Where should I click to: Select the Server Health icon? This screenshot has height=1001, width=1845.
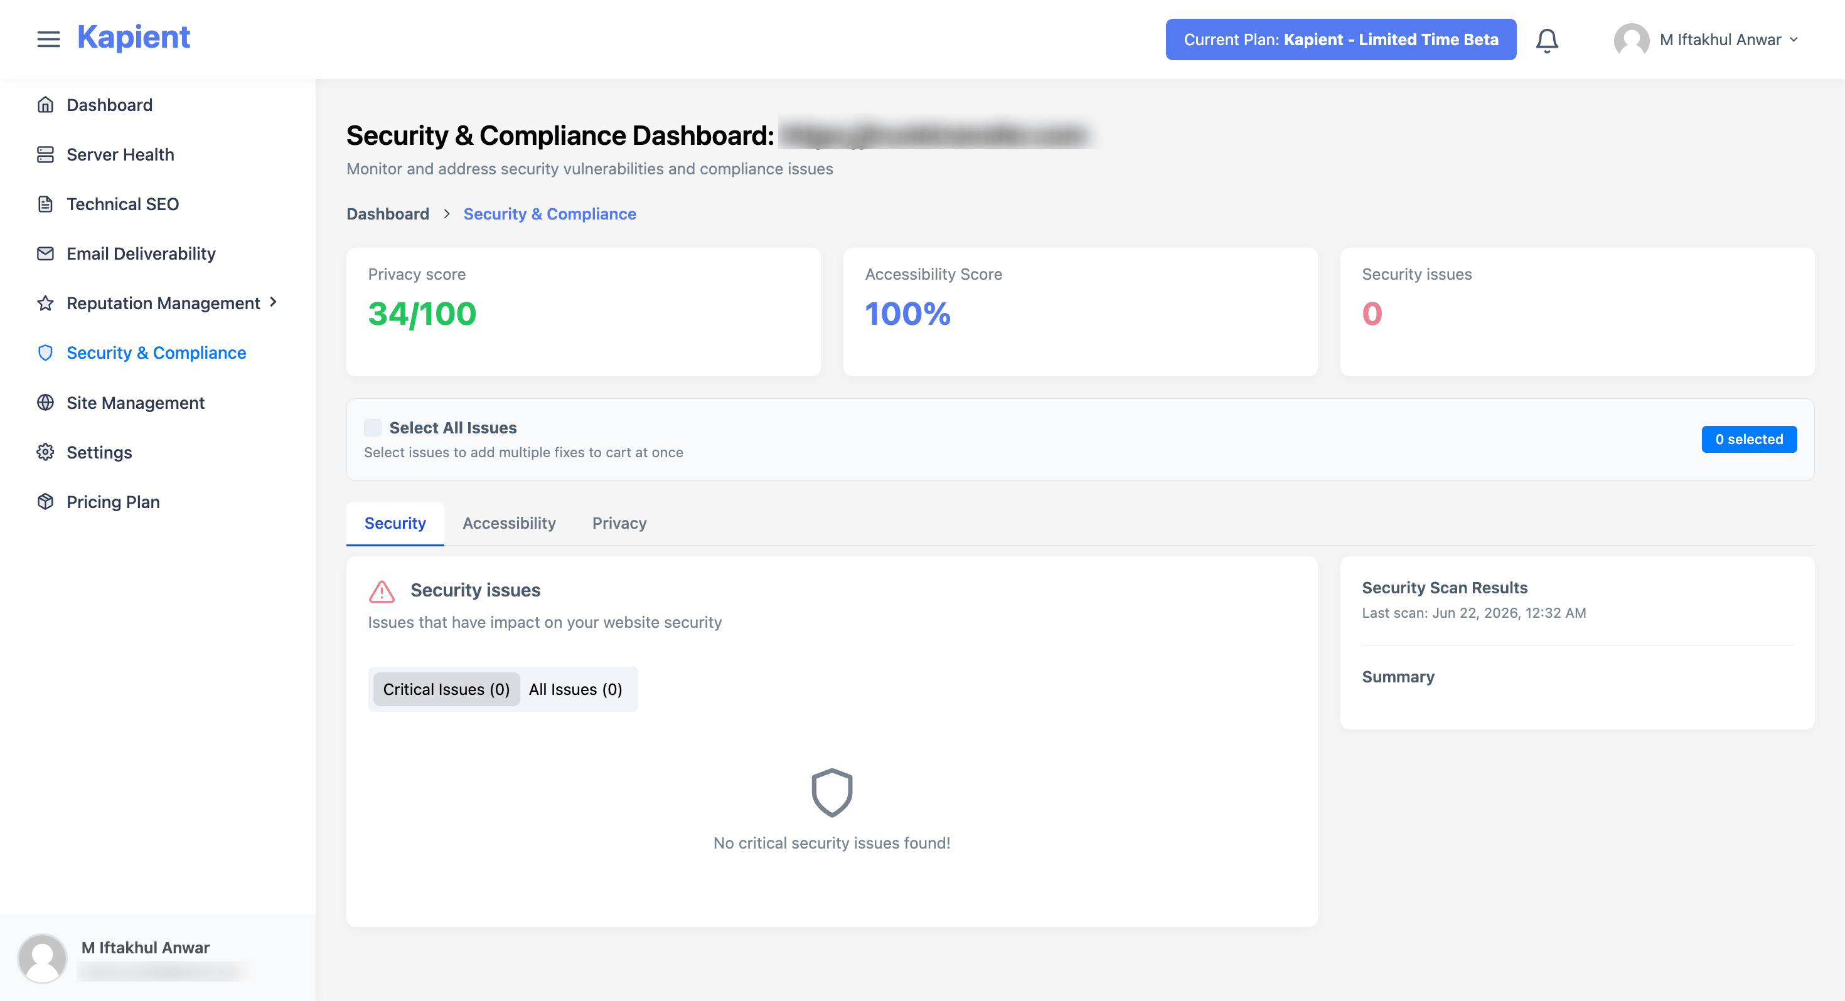(x=45, y=154)
